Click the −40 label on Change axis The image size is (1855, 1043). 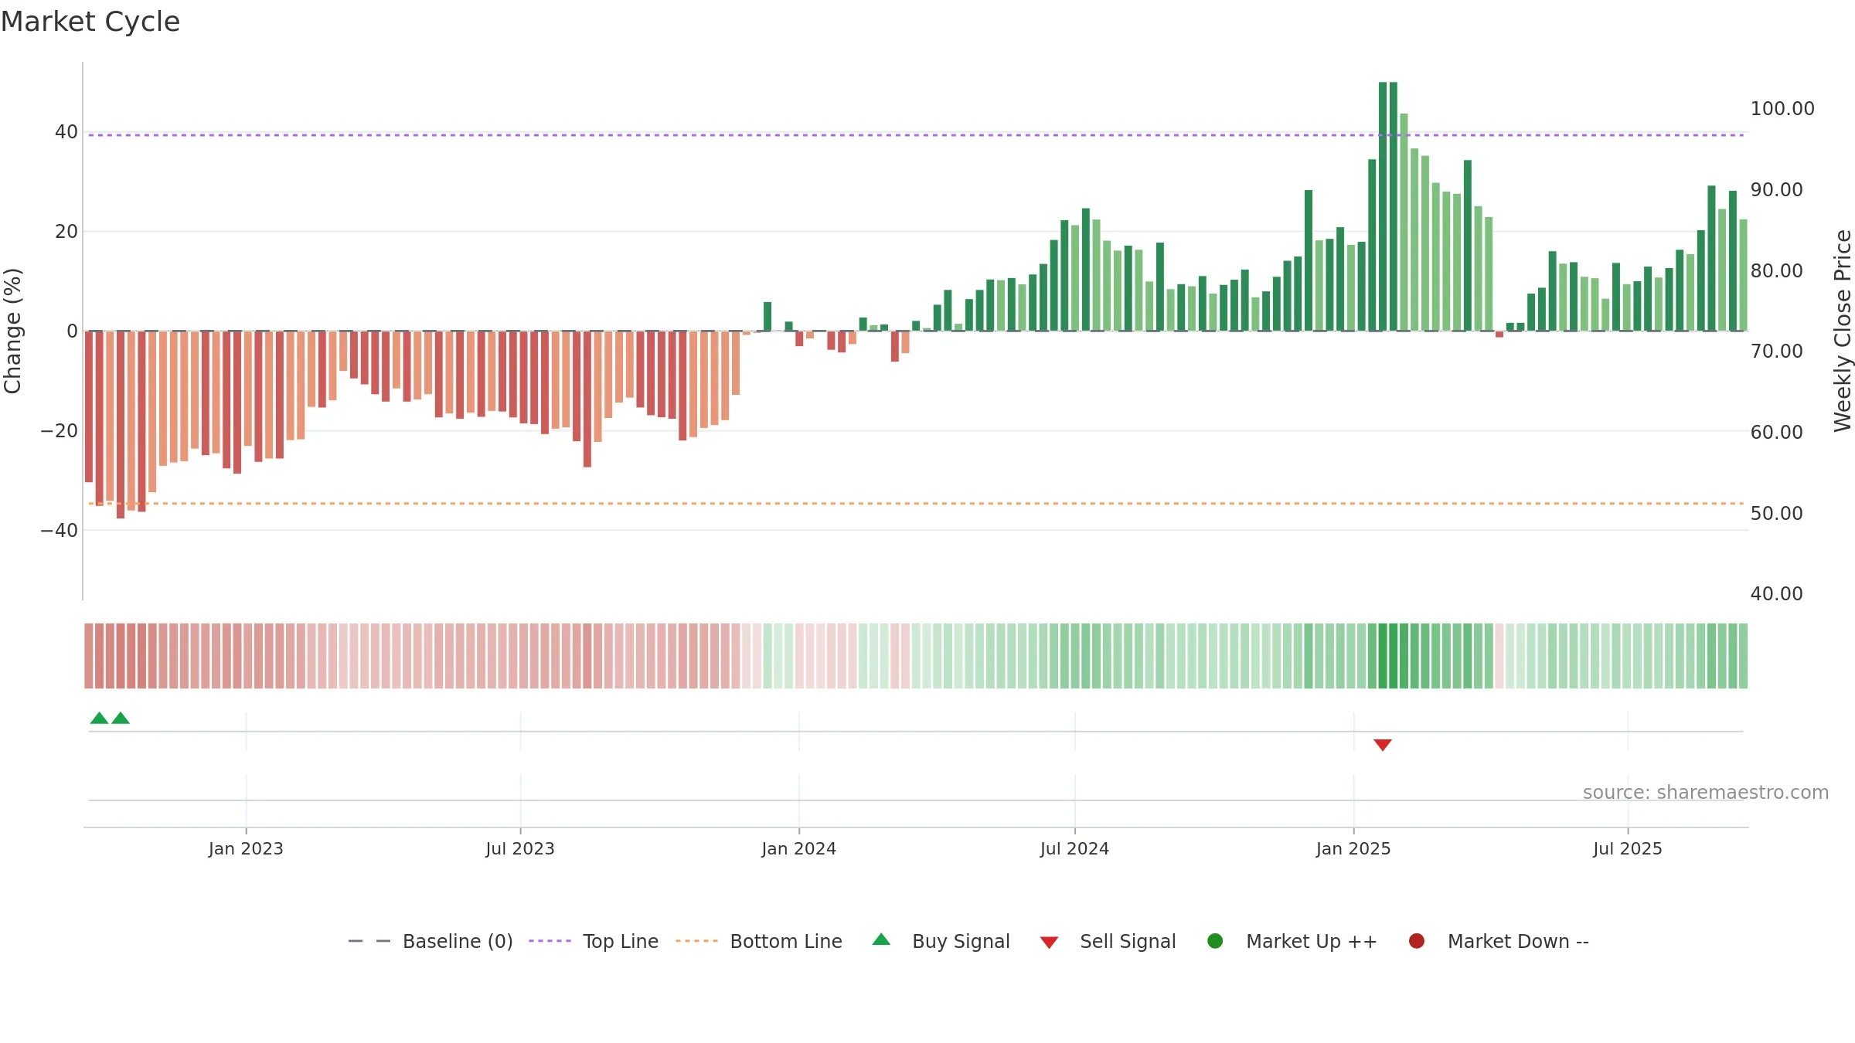[x=59, y=530]
